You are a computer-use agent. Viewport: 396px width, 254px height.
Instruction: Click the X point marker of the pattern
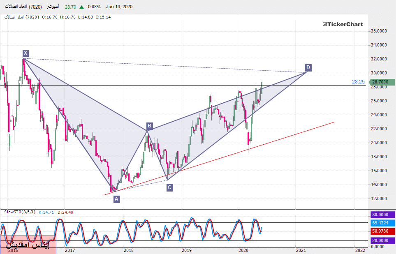tap(25, 53)
